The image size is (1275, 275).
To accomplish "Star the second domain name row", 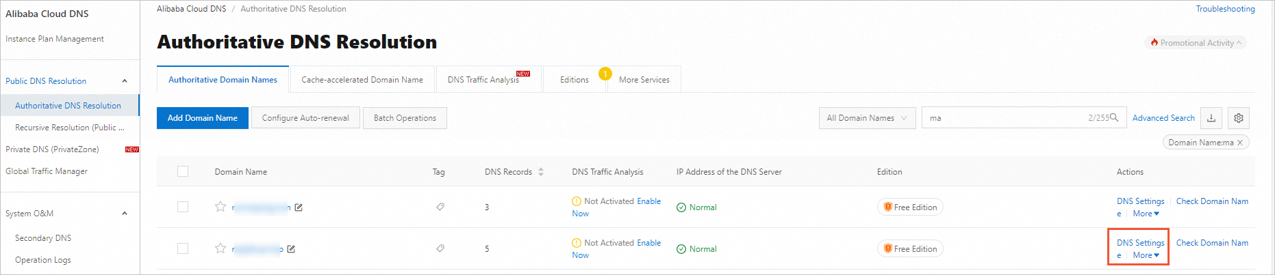I will point(220,248).
